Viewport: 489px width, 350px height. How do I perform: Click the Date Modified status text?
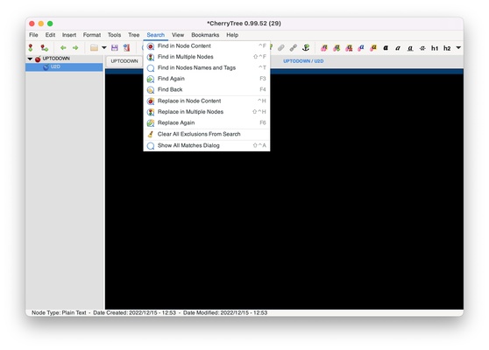[225, 312]
